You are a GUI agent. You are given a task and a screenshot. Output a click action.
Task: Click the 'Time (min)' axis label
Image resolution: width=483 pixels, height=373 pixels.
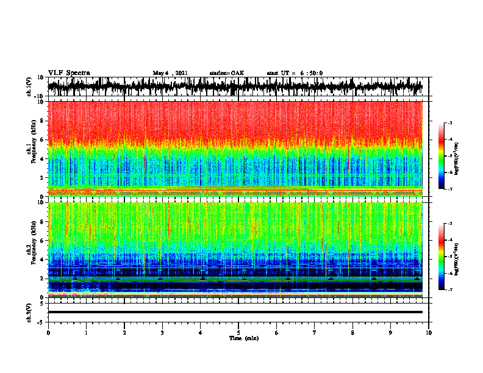coord(244,338)
